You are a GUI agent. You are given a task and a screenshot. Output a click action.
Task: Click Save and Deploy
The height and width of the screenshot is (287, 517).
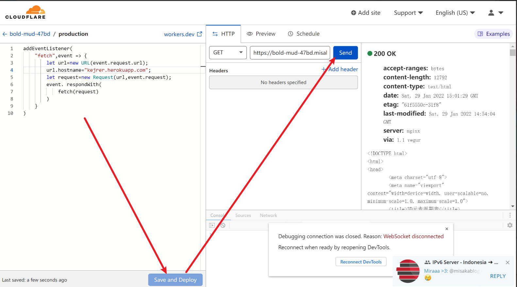pyautogui.click(x=175, y=280)
